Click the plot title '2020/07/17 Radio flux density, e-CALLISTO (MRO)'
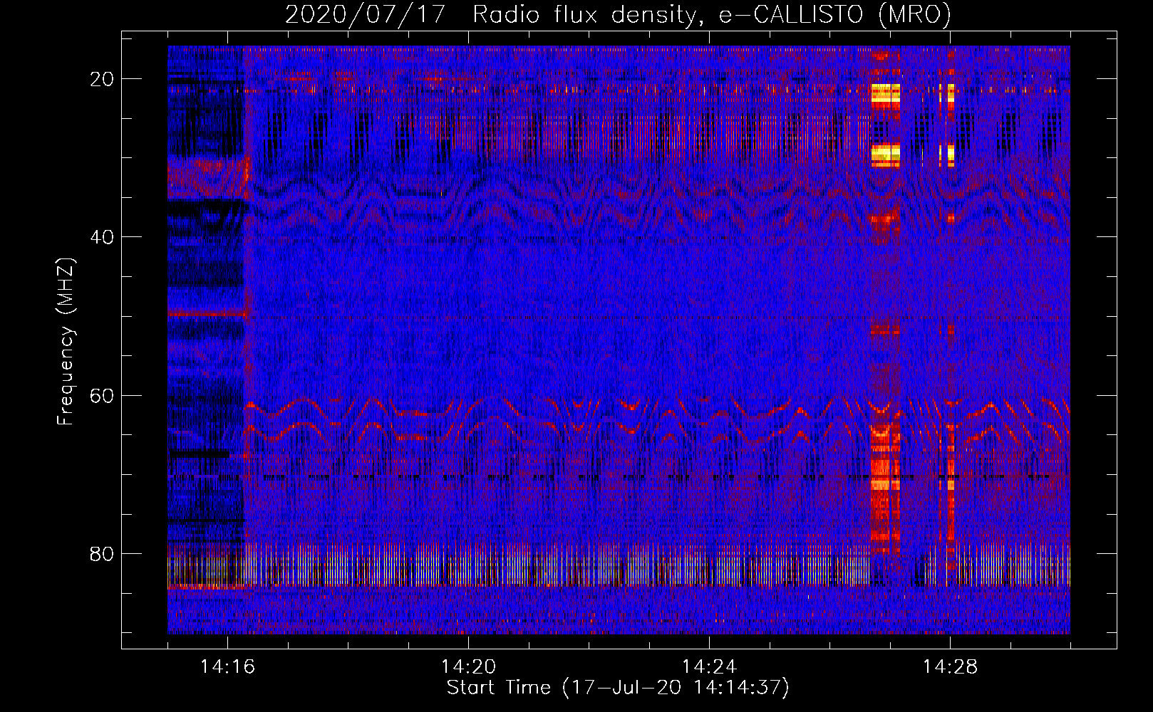 [x=618, y=14]
